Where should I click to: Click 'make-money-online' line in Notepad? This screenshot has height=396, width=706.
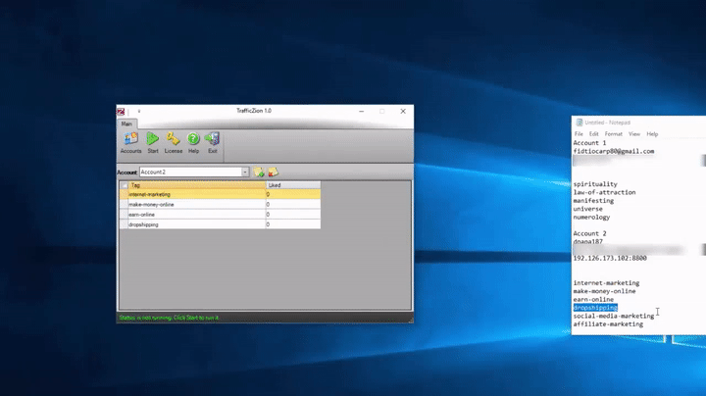(x=604, y=291)
